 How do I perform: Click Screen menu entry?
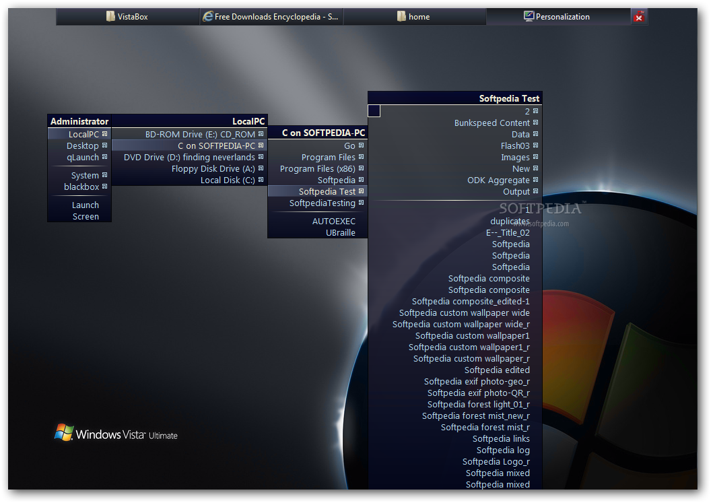[79, 216]
